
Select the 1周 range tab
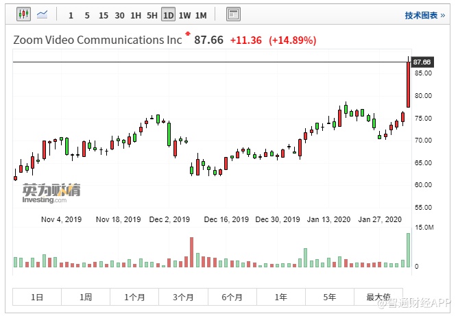86,297
